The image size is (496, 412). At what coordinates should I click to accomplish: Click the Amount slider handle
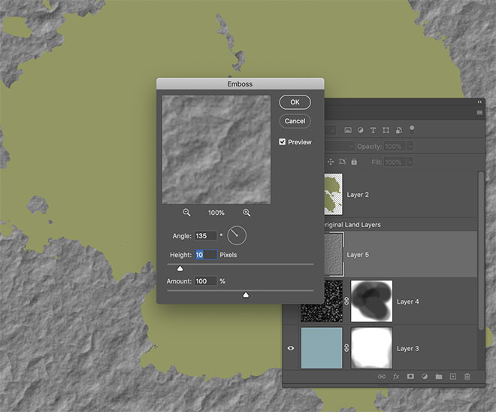[x=246, y=295]
